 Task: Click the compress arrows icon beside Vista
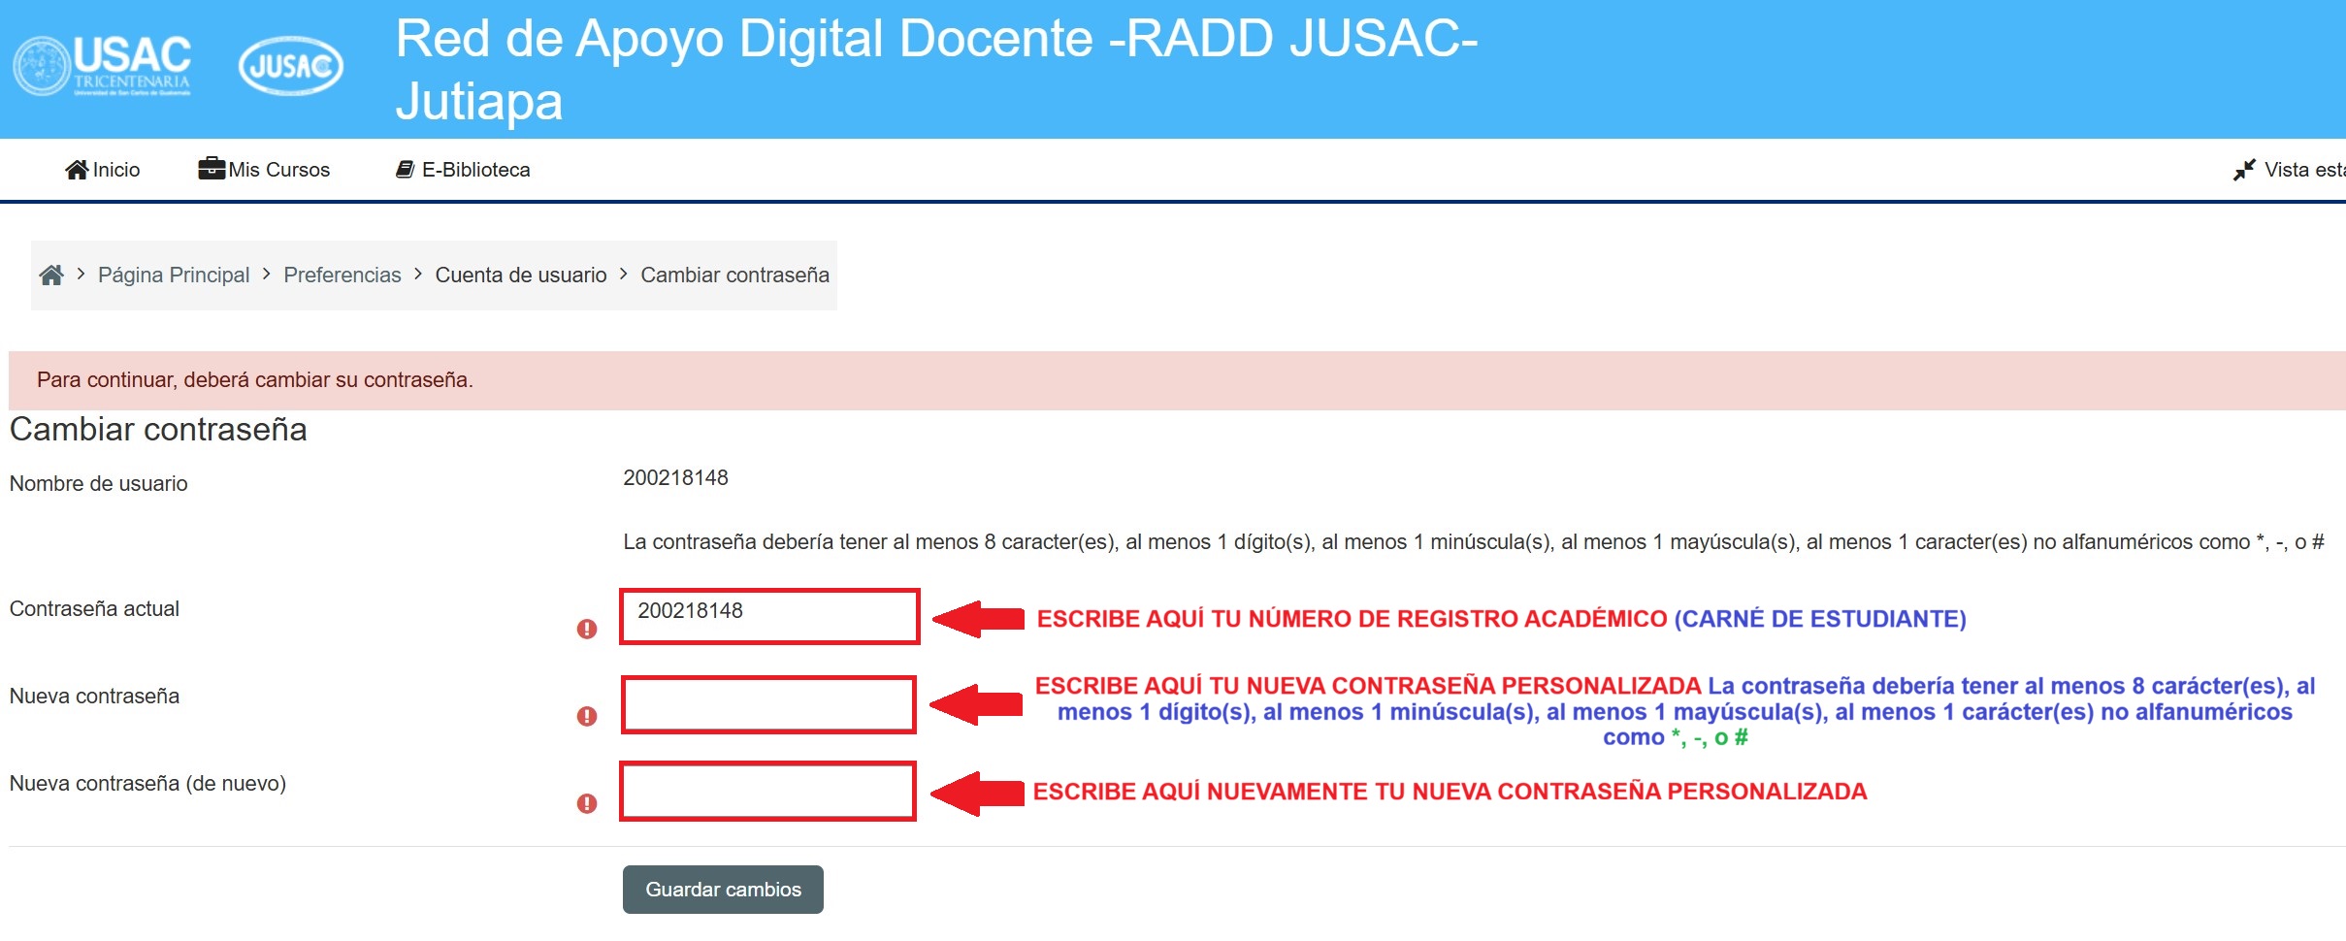pos(2243,170)
